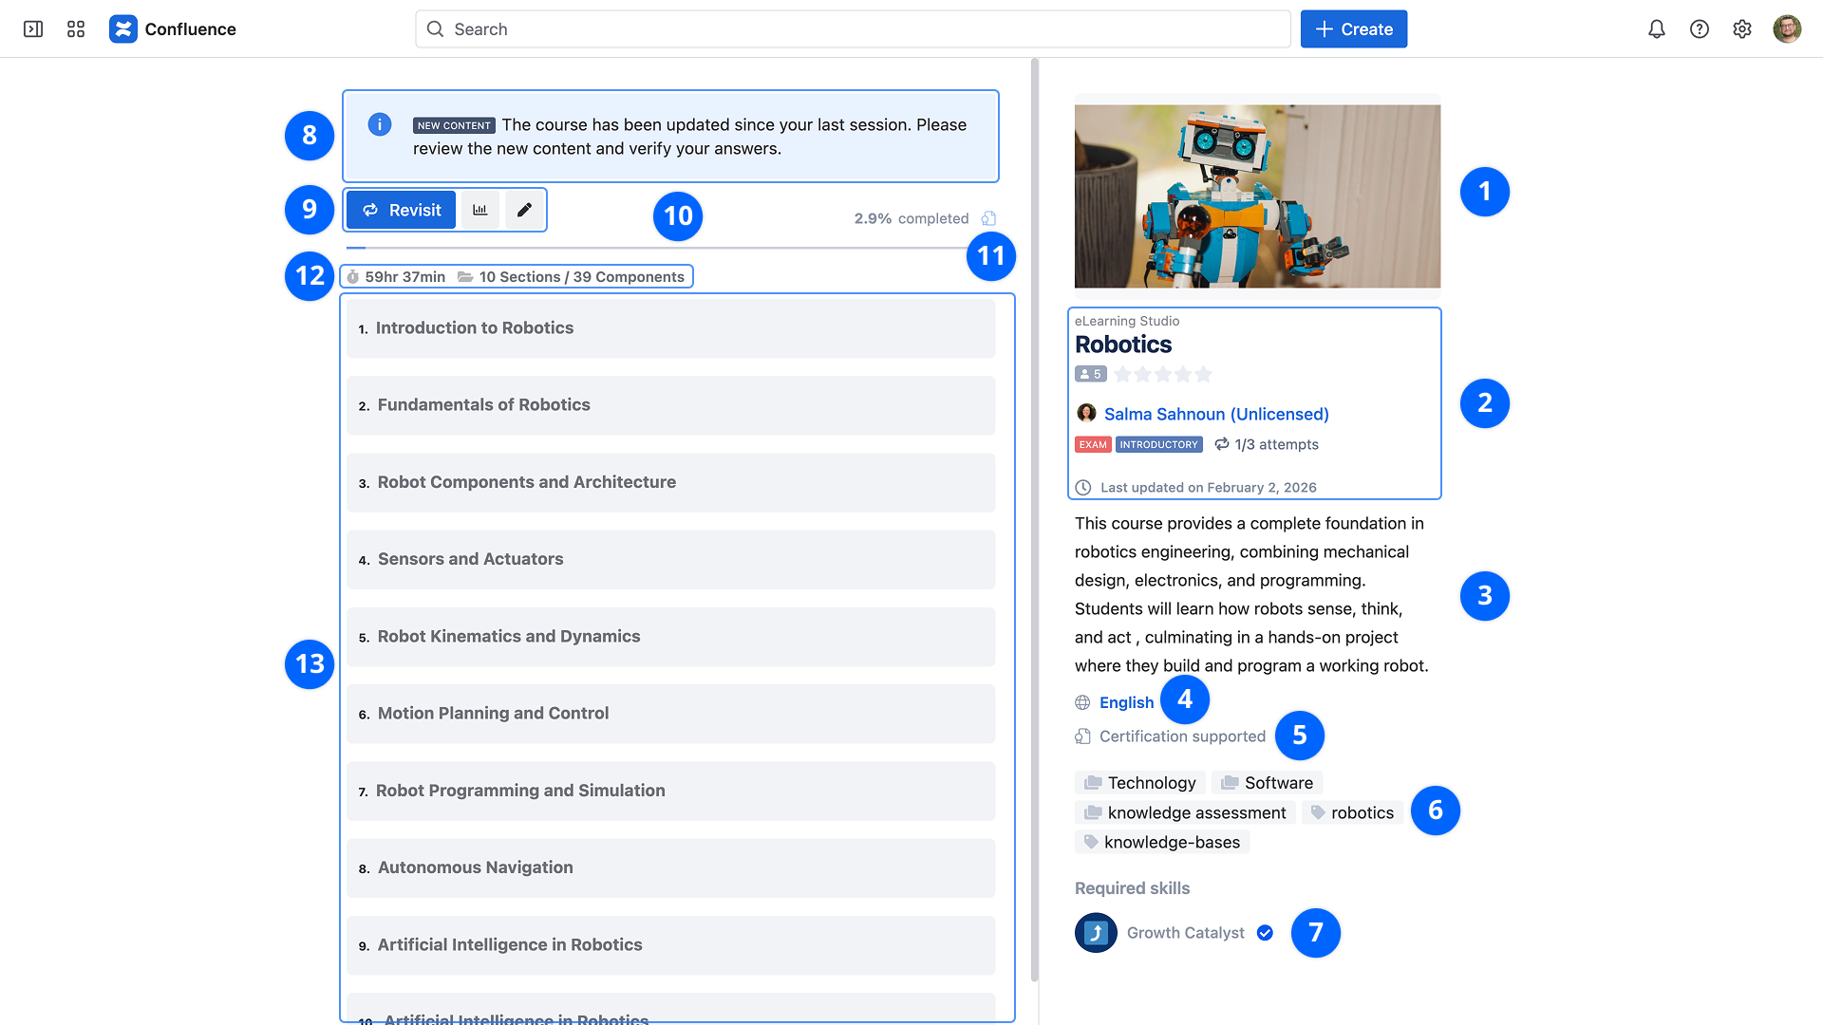Click the Search input field
1823x1025 pixels.
855,29
